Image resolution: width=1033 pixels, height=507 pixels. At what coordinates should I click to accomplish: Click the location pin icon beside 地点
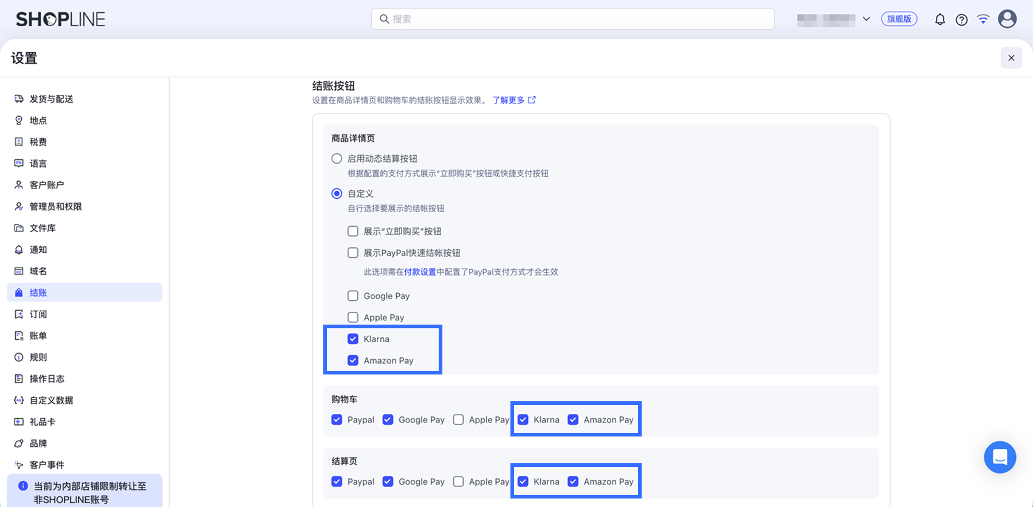[19, 120]
